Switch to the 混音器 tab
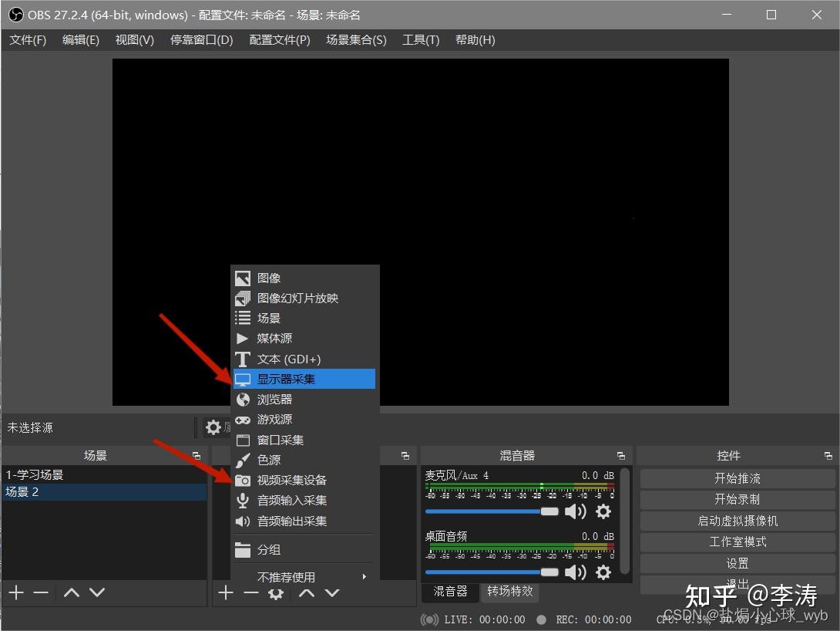The height and width of the screenshot is (631, 840). coord(450,591)
